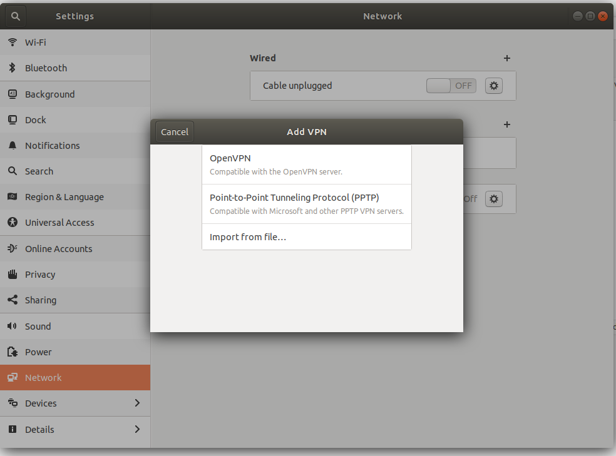Click the VPN section plus icon
Screen dimensions: 616x456
coord(507,124)
